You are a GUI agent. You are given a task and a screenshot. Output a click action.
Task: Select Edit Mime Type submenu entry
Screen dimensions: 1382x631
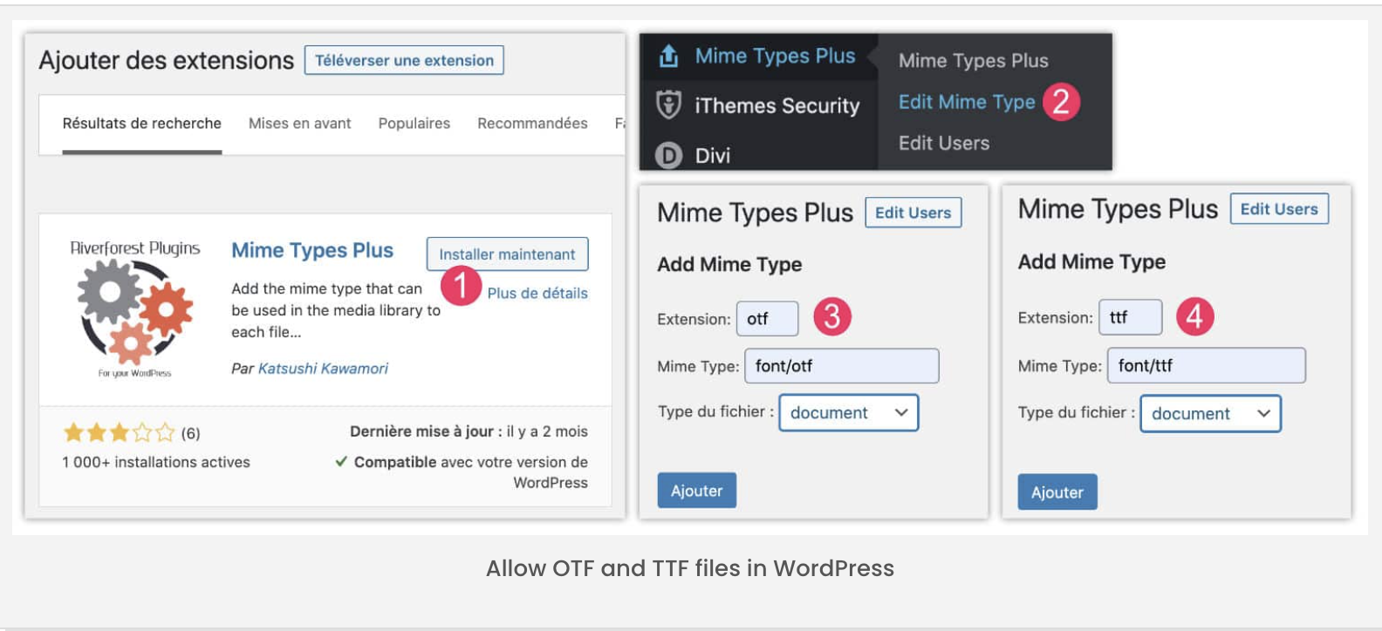click(967, 102)
